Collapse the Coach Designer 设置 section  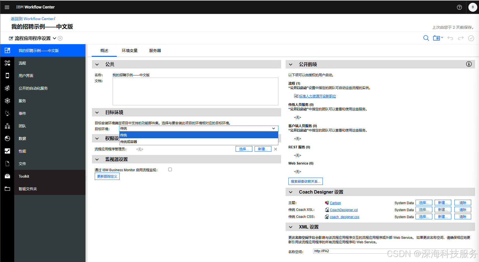(291, 192)
